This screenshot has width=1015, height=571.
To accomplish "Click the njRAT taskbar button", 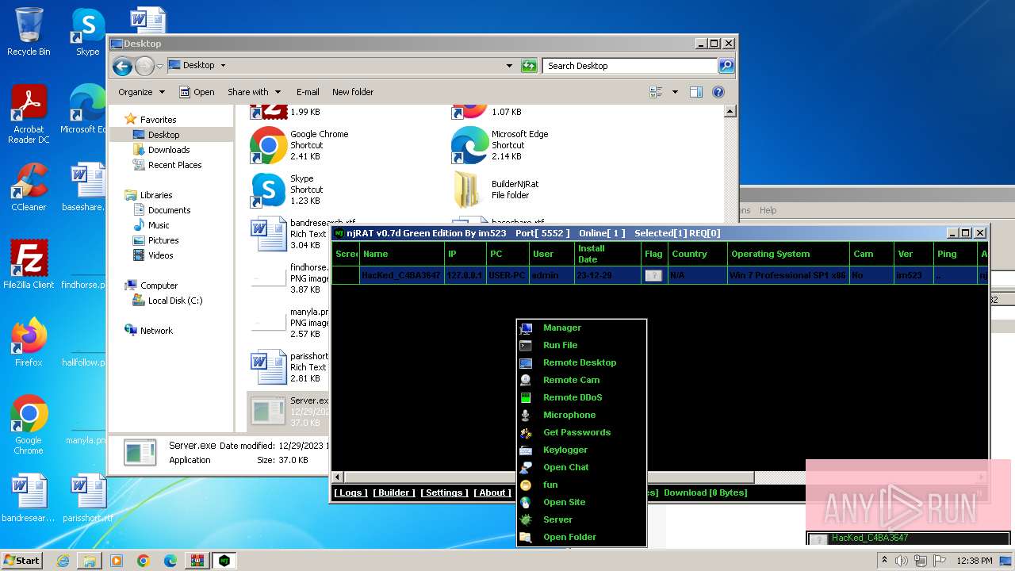I will (x=224, y=560).
